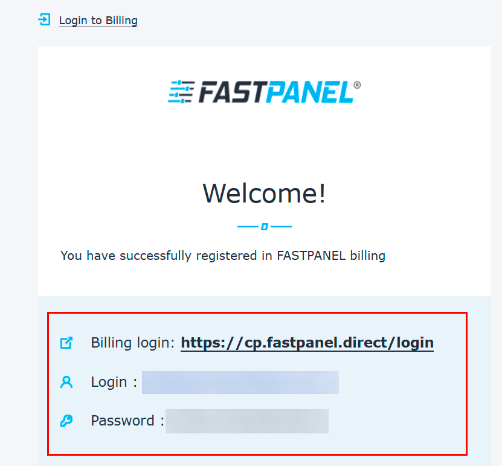The width and height of the screenshot is (502, 466).
Task: Click the user profile icon beside Login
Action: click(66, 382)
